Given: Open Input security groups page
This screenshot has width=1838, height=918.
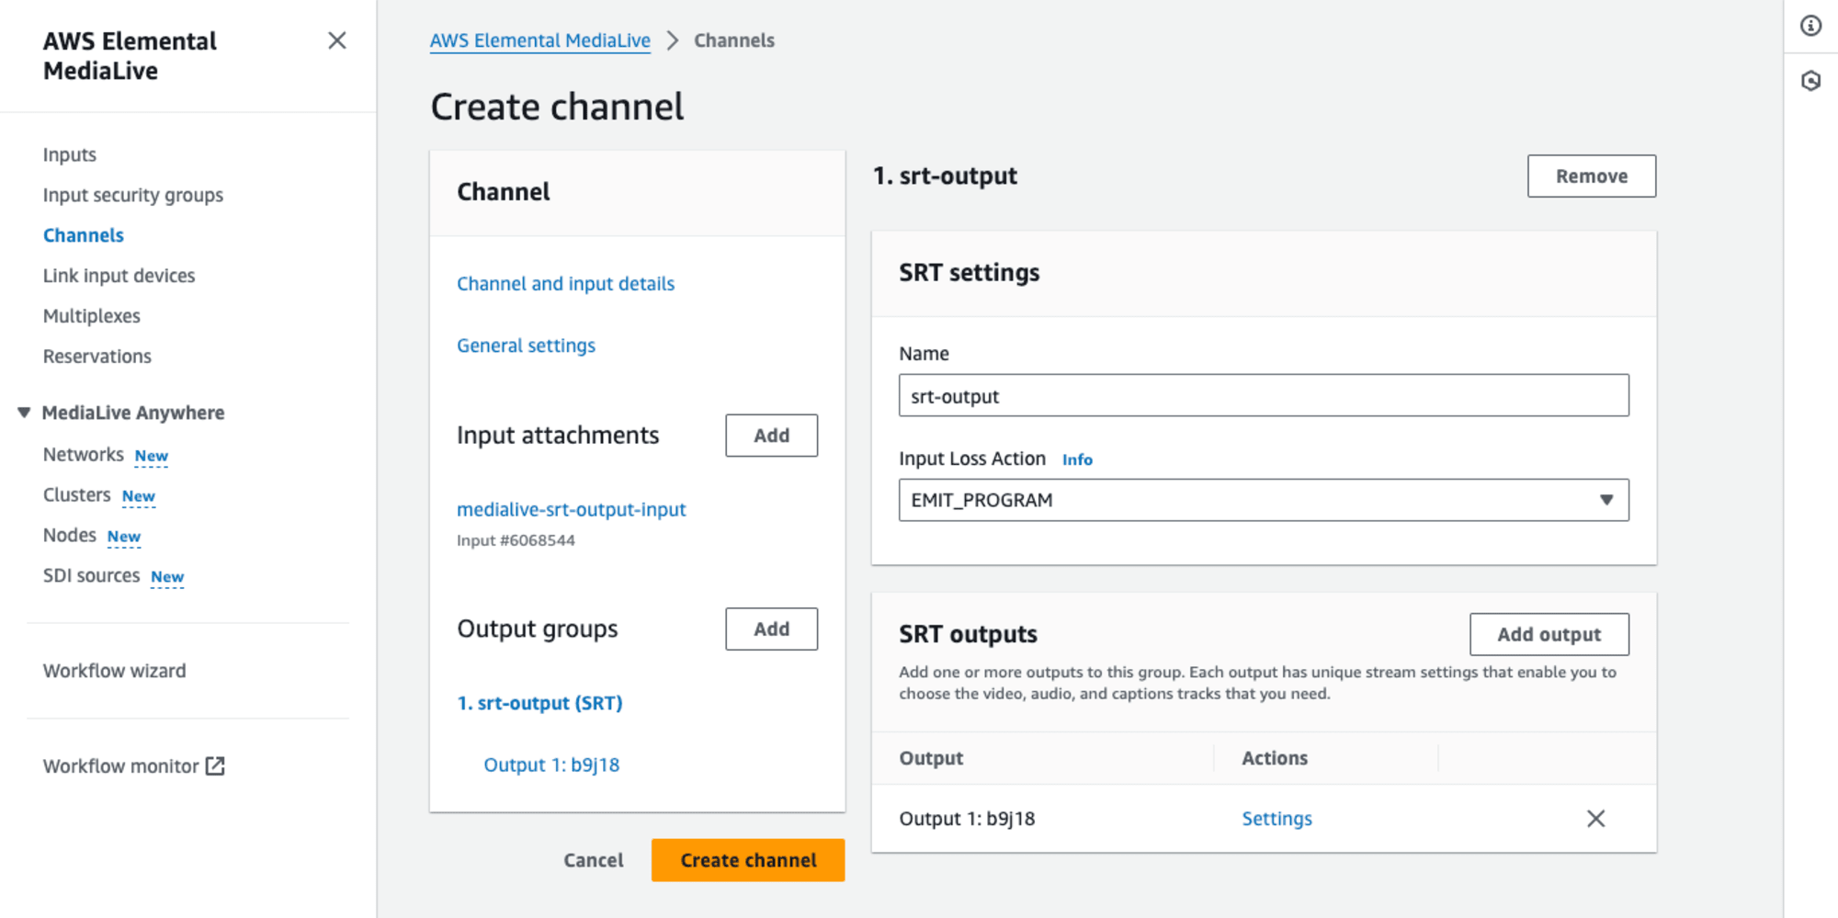Looking at the screenshot, I should 133,195.
